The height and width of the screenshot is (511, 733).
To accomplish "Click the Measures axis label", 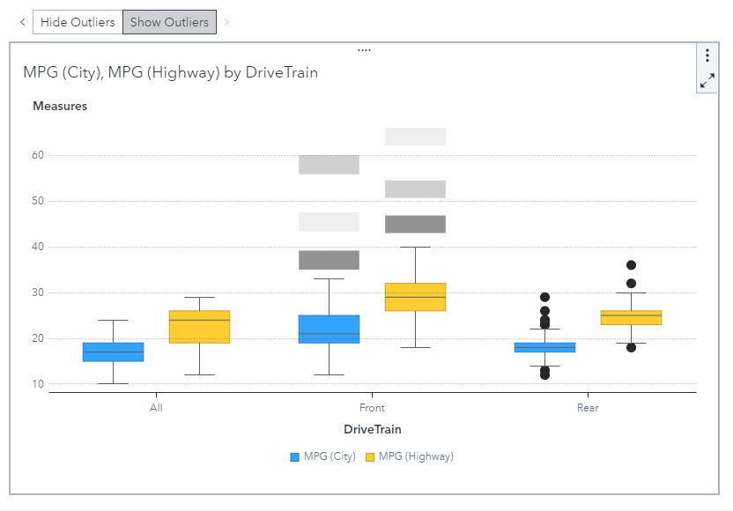I will [60, 107].
